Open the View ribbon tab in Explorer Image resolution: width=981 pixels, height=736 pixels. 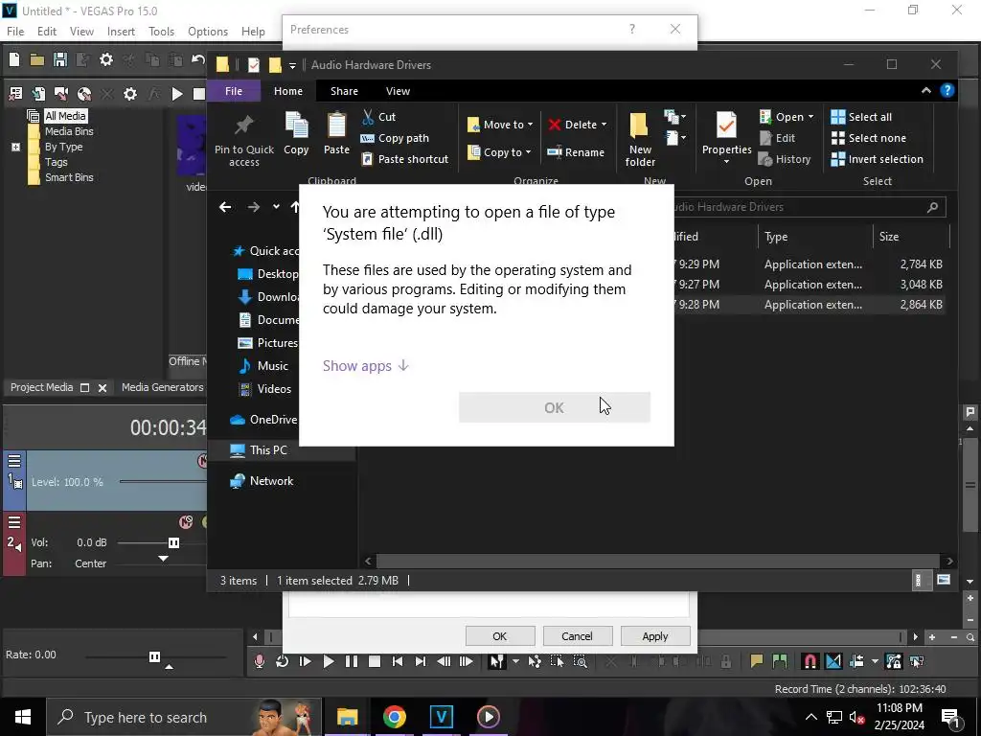[x=398, y=91]
